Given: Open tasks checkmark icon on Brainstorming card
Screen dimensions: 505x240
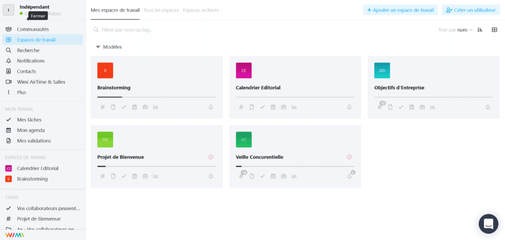Looking at the screenshot, I should pos(124,107).
